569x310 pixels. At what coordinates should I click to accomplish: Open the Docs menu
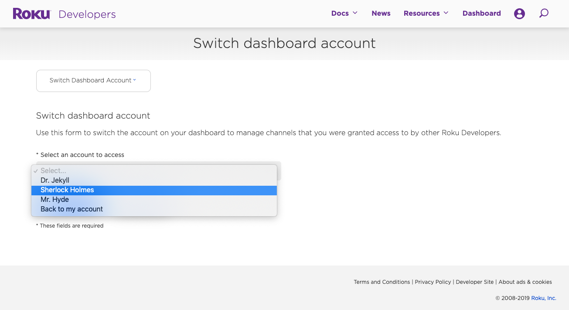pos(340,13)
